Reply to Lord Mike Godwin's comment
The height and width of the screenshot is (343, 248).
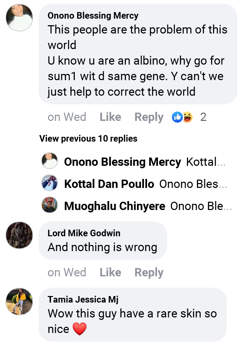coord(149,273)
